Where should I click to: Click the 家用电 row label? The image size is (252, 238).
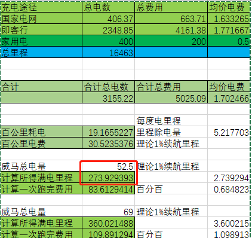coord(41,41)
